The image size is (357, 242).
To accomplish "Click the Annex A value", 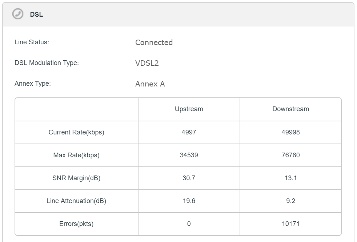I will click(x=150, y=84).
